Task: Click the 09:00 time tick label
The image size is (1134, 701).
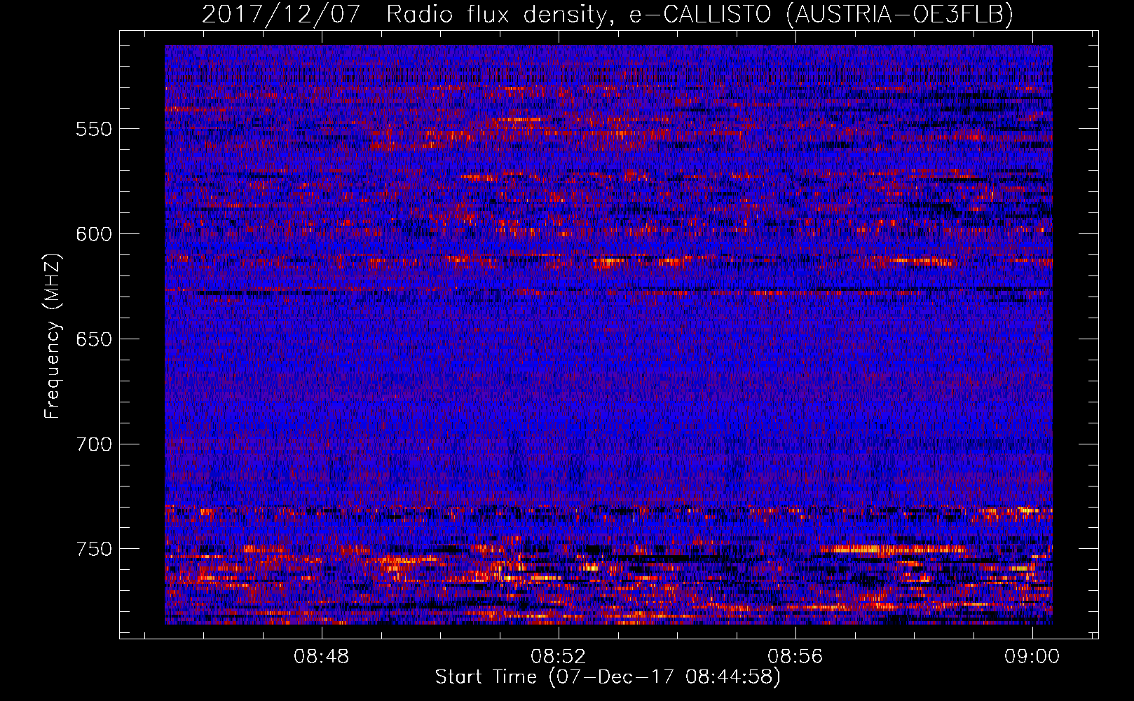Action: point(1032,657)
